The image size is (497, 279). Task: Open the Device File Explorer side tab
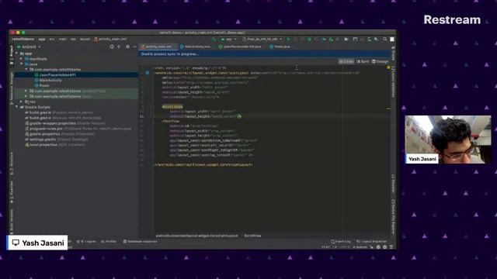coord(393,217)
